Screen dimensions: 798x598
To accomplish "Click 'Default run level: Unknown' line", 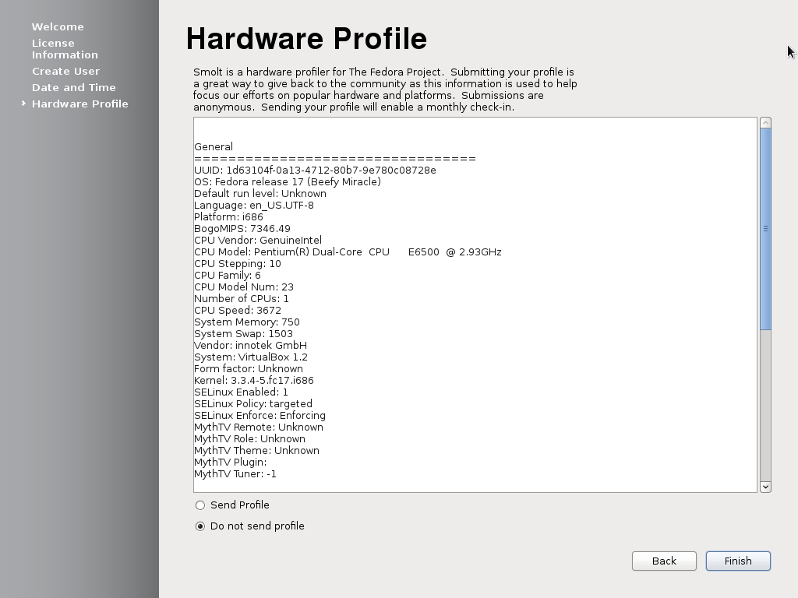I will [260, 194].
